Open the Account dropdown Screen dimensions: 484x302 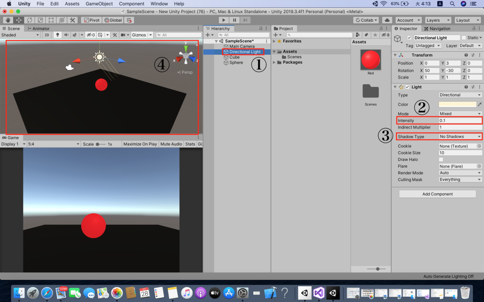pyautogui.click(x=408, y=20)
